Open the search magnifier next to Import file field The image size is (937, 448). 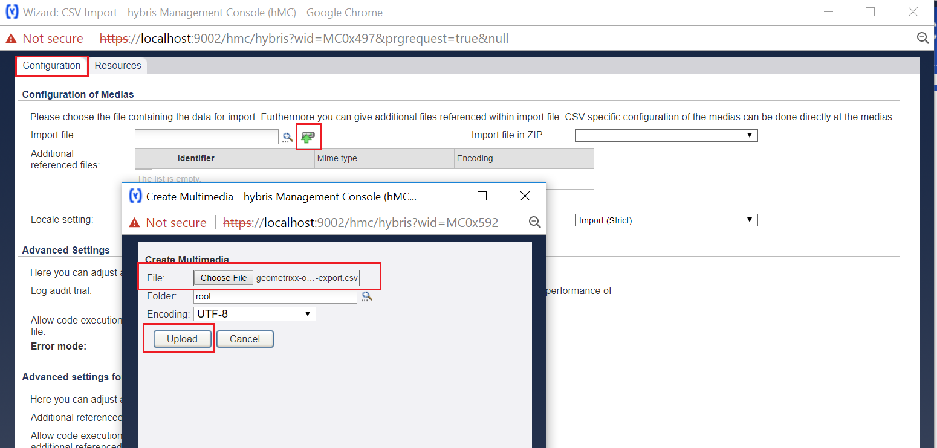(288, 137)
